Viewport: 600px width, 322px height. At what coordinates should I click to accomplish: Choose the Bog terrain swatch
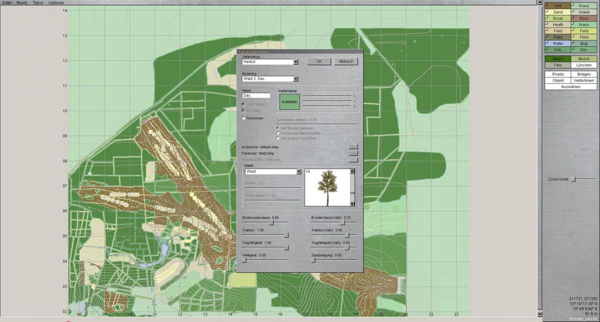pos(584,44)
